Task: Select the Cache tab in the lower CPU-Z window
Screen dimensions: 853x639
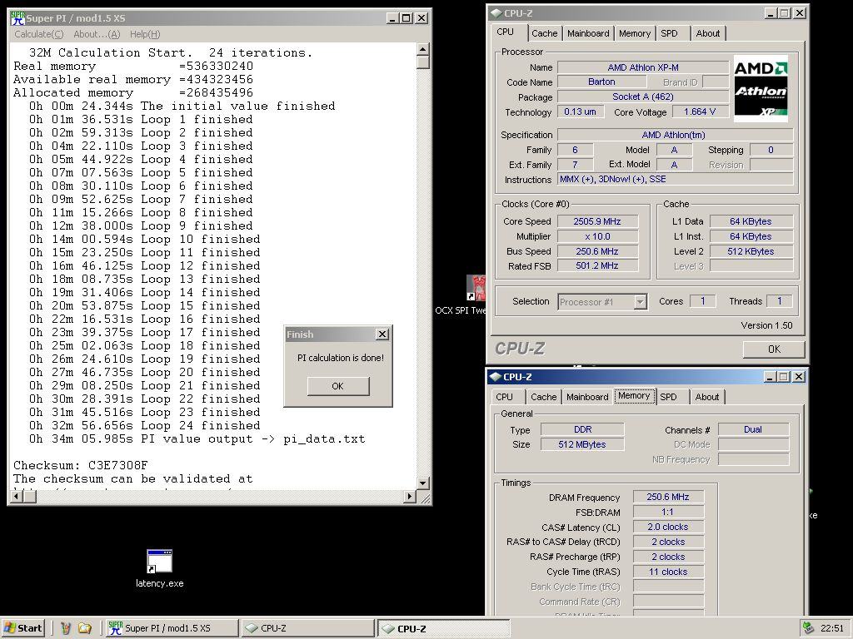Action: [x=543, y=397]
